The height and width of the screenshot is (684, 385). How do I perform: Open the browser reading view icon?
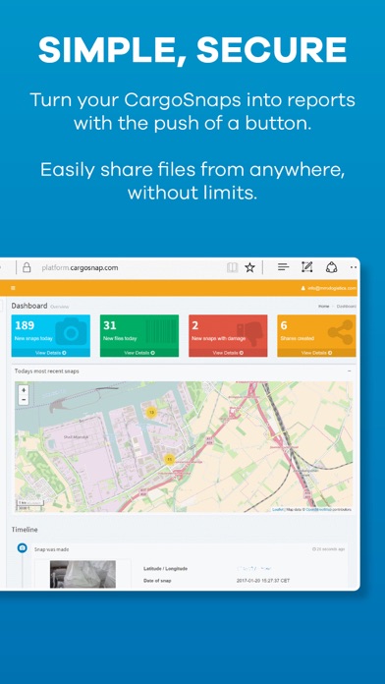pyautogui.click(x=232, y=267)
